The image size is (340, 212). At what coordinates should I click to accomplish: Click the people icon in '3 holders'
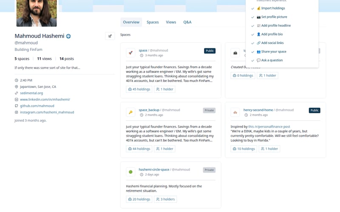(158, 199)
